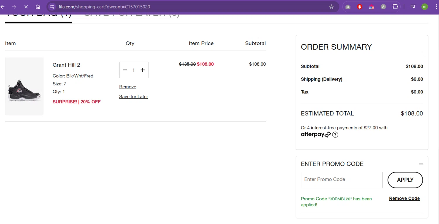Click the ORDER SUMMARY heading

point(336,47)
